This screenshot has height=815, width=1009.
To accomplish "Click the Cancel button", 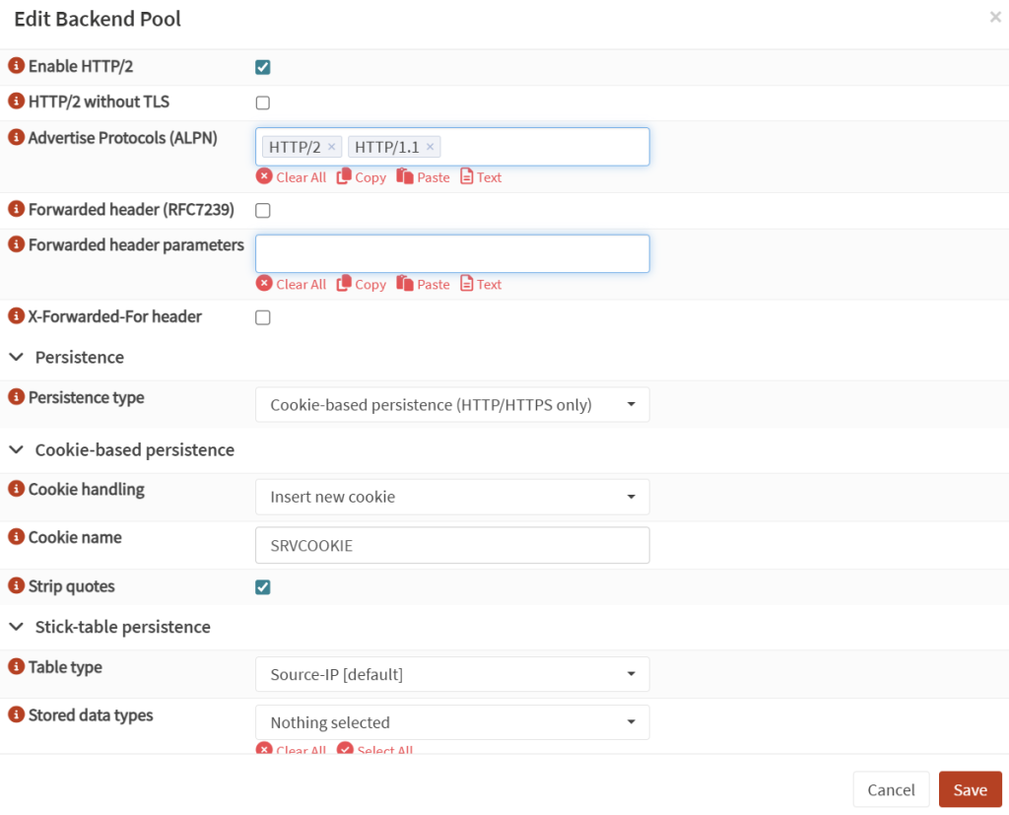I will 891,789.
